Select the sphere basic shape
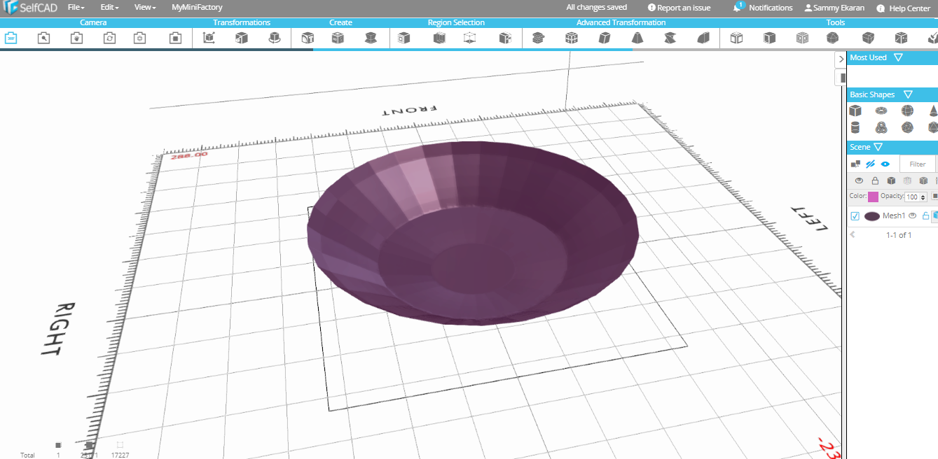938x459 pixels. pyautogui.click(x=907, y=110)
